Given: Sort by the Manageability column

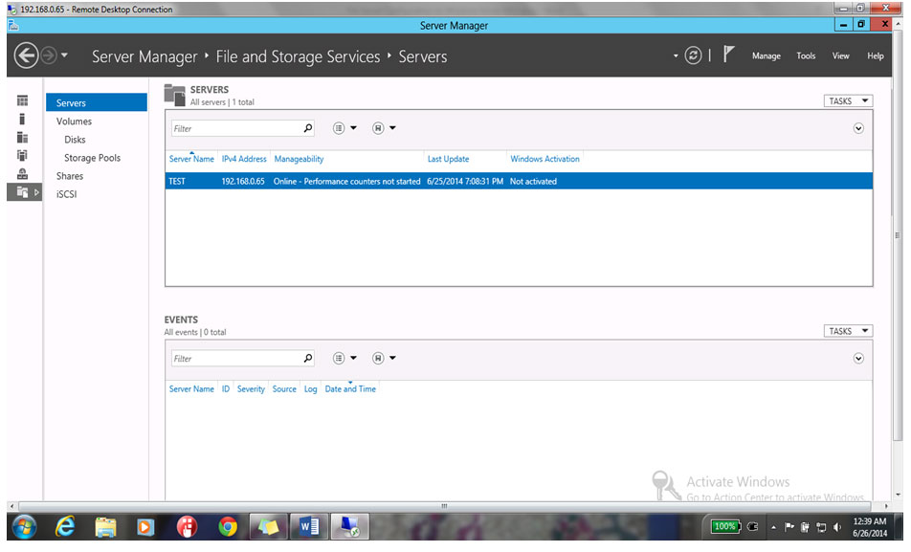Looking at the screenshot, I should click(x=299, y=159).
